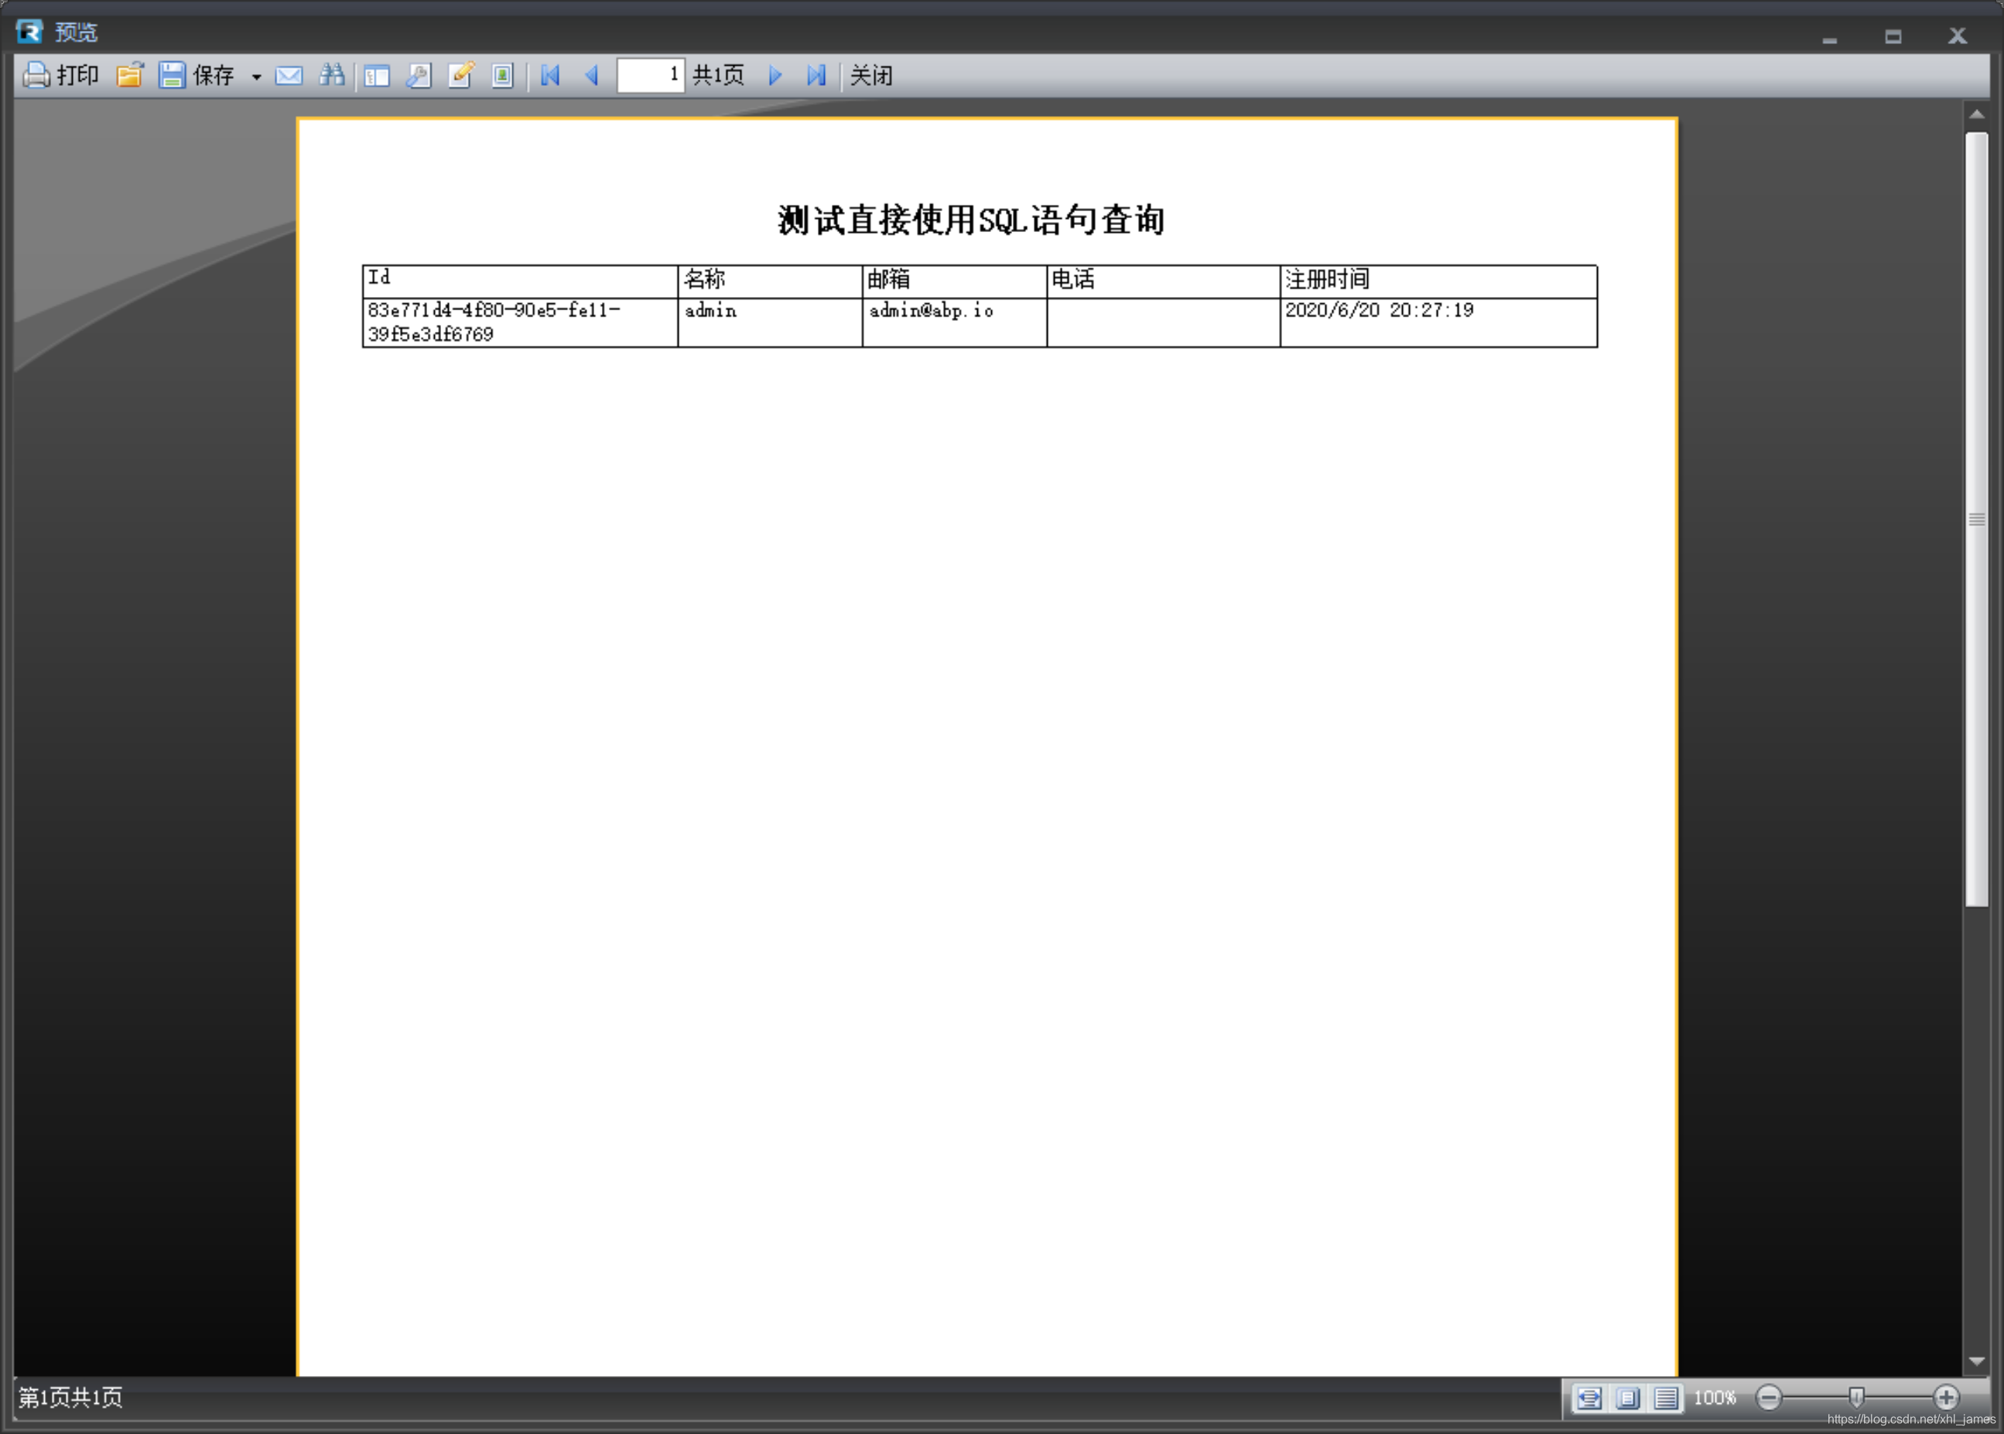Toggle fit-to-width view mode
This screenshot has width=2004, height=1434.
(x=1590, y=1398)
